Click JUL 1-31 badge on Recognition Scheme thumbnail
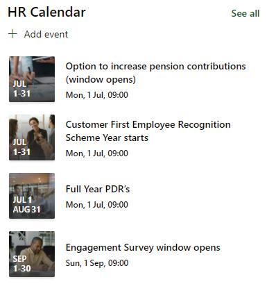Viewport: 267px width, 284px height. pyautogui.click(x=21, y=147)
